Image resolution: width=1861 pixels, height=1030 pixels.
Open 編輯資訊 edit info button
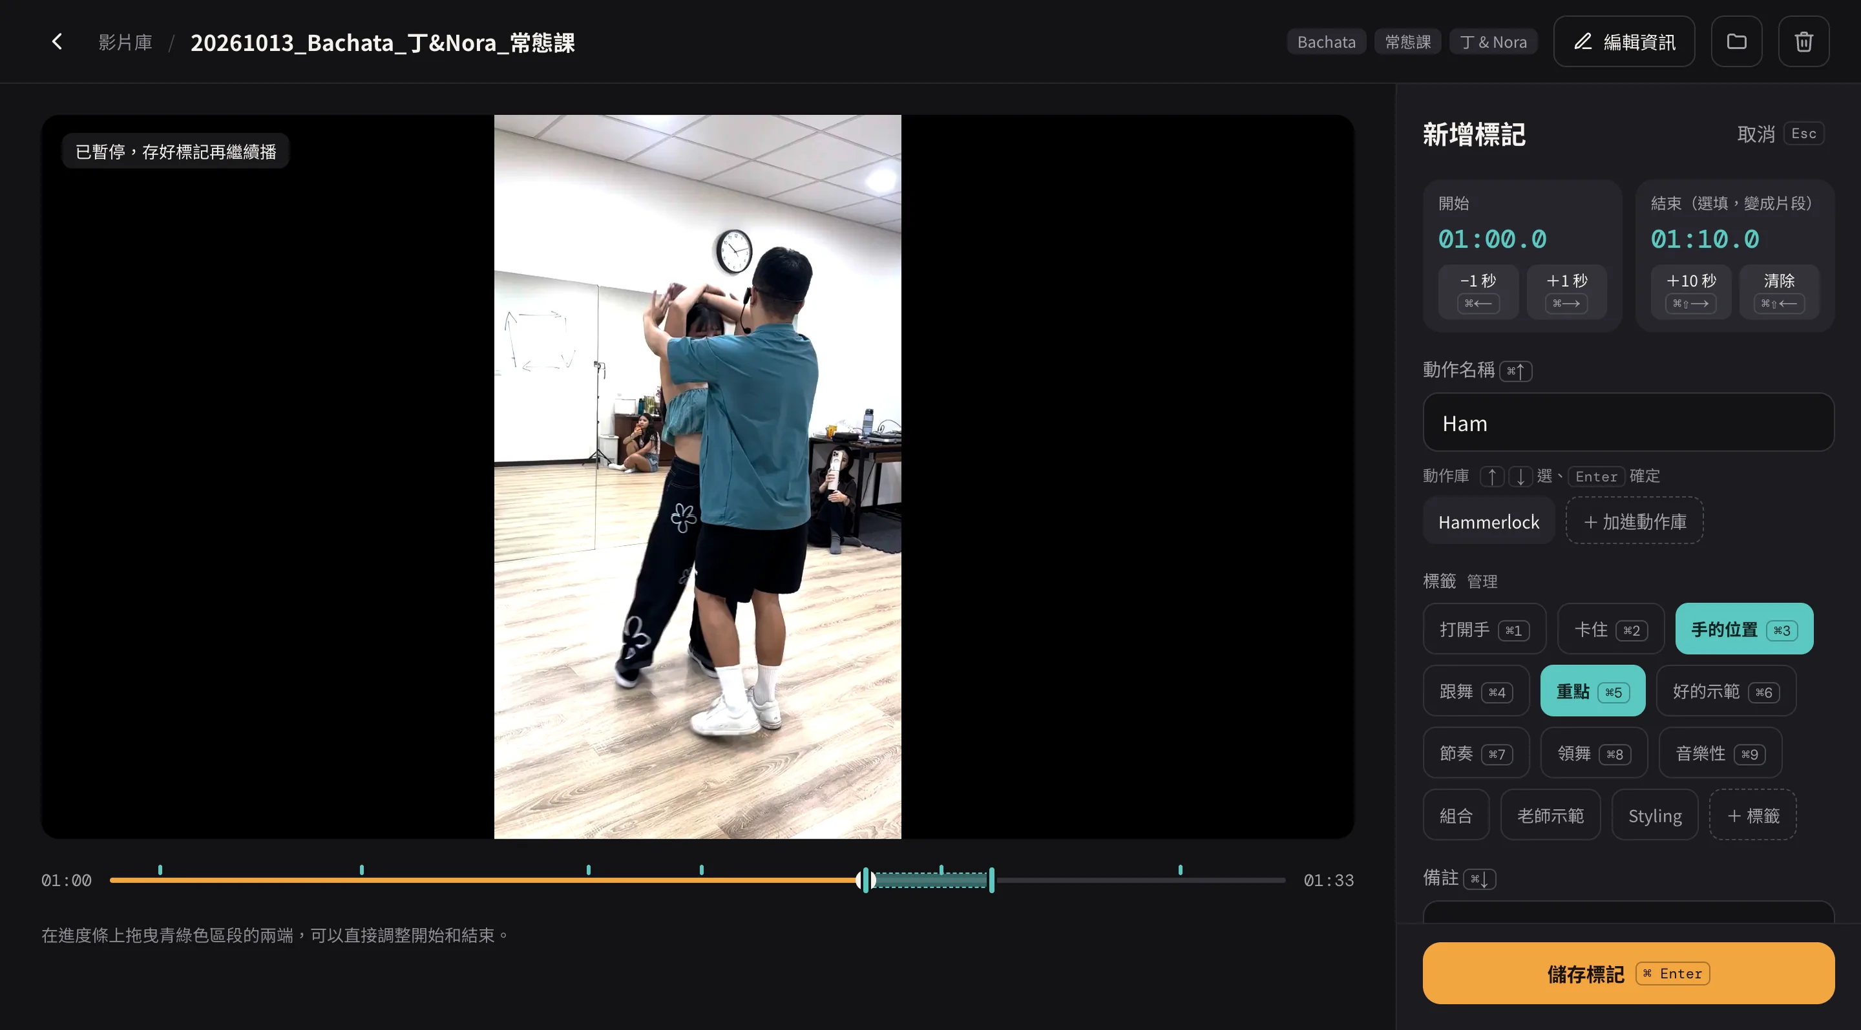pos(1623,42)
